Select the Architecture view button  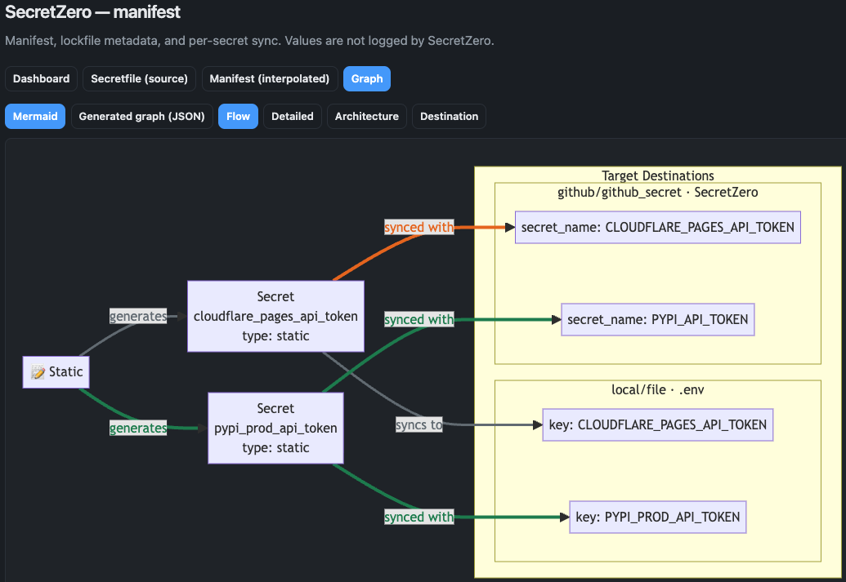point(366,116)
